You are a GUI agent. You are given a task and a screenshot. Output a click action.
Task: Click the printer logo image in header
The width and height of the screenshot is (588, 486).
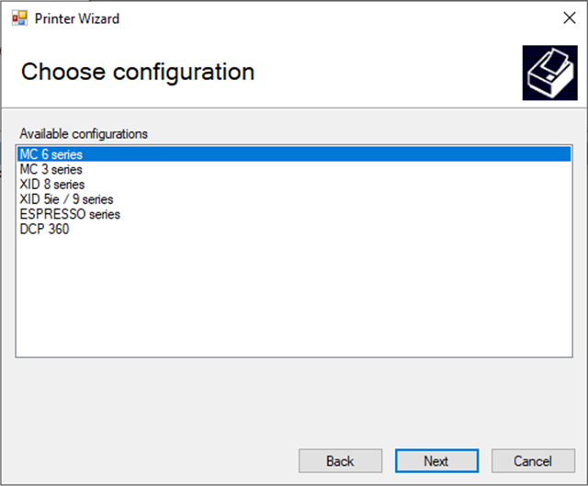tap(549, 73)
